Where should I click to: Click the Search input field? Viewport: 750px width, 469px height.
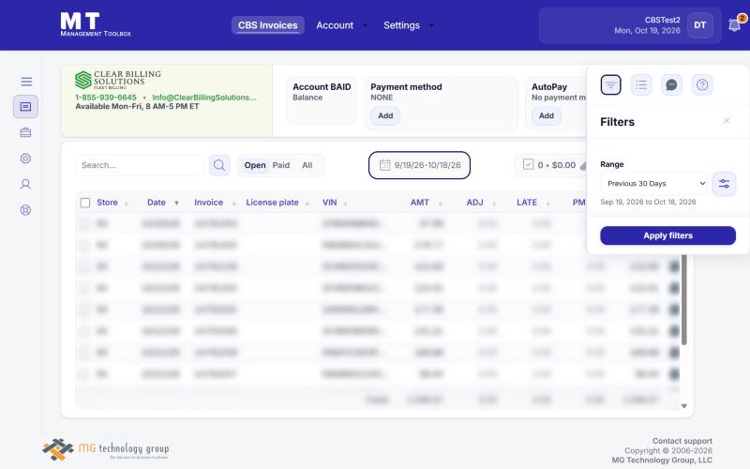[140, 165]
